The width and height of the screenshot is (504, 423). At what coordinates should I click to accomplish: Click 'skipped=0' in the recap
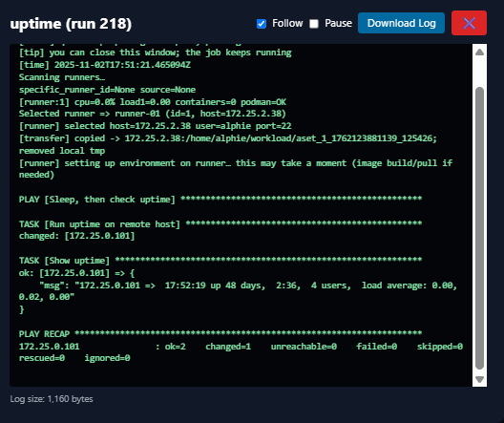pyautogui.click(x=440, y=347)
